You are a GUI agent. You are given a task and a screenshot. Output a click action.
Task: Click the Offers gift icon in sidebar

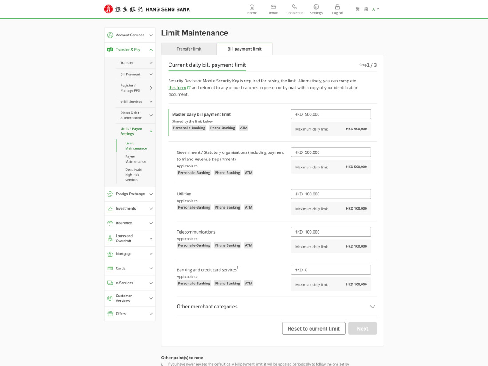click(x=110, y=314)
